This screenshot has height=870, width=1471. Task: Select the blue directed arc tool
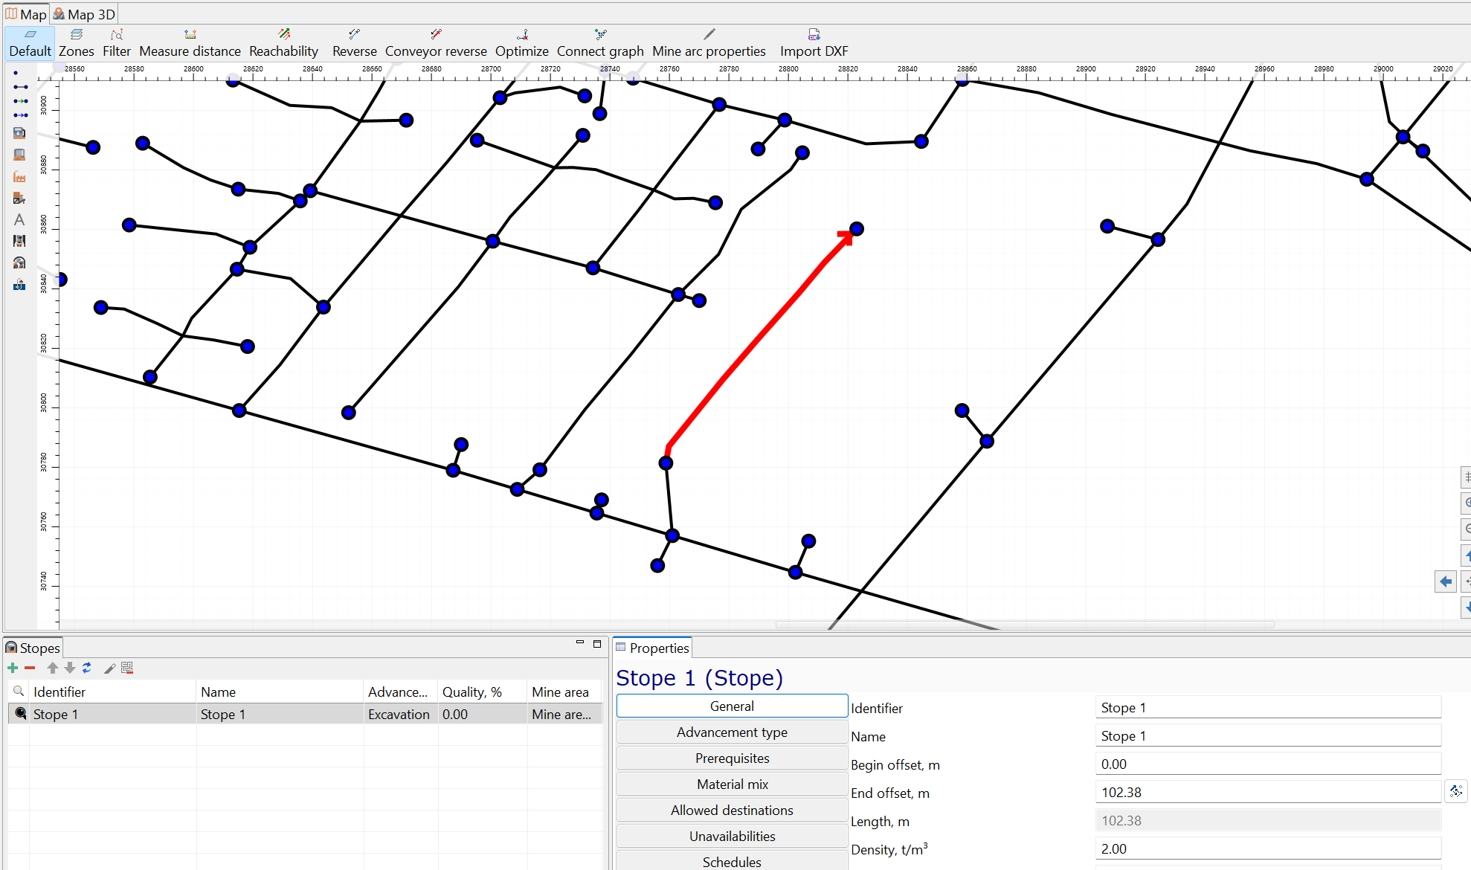[20, 115]
